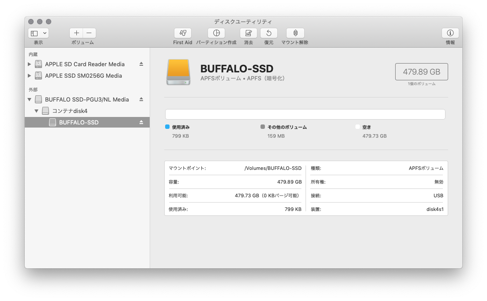Click the 799 KB used value in table
The image size is (487, 301).
[x=293, y=209]
